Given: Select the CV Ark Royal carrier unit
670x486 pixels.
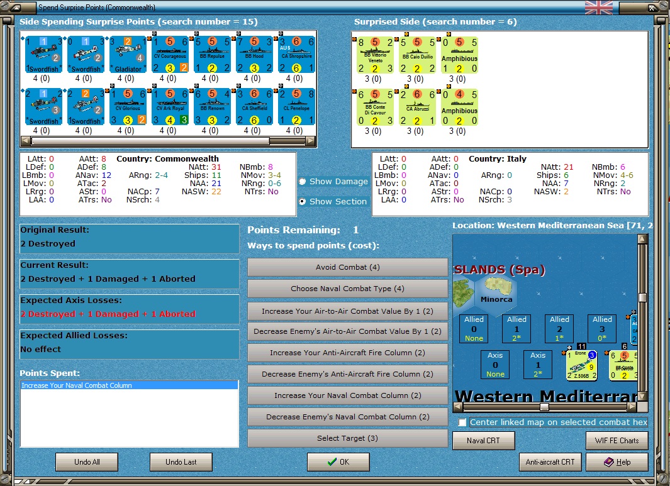Looking at the screenshot, I should 170,107.
